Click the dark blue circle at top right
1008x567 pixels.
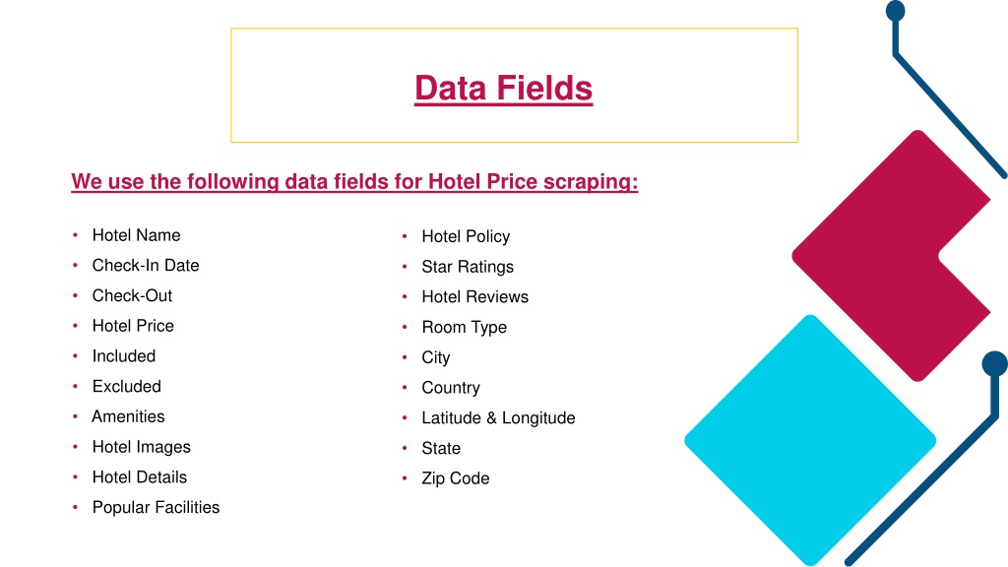(x=896, y=11)
